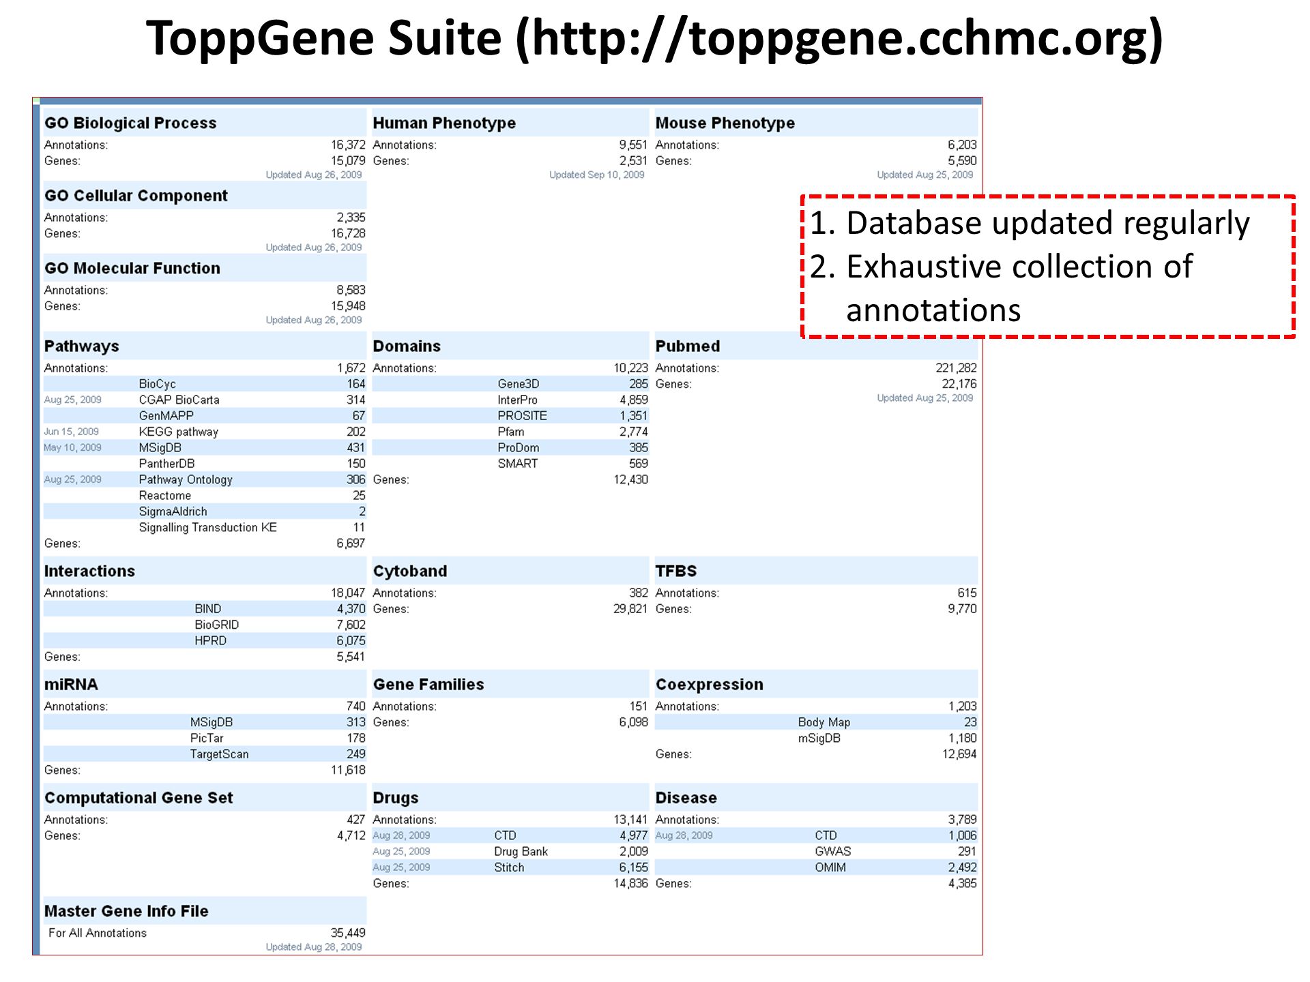Viewport: 1310px width, 982px height.
Task: Click the Drugs section heading
Action: 396,798
